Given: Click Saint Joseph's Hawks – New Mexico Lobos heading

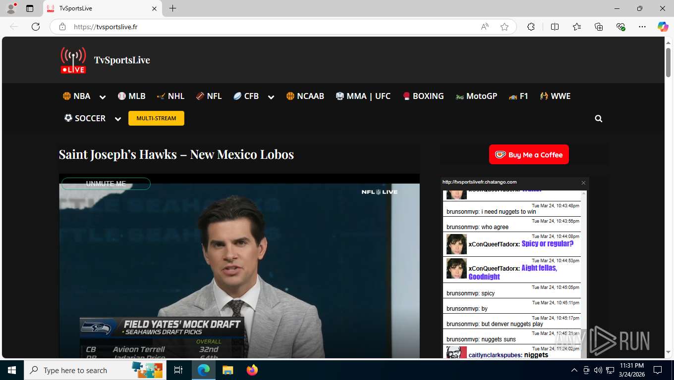Looking at the screenshot, I should (x=176, y=154).
